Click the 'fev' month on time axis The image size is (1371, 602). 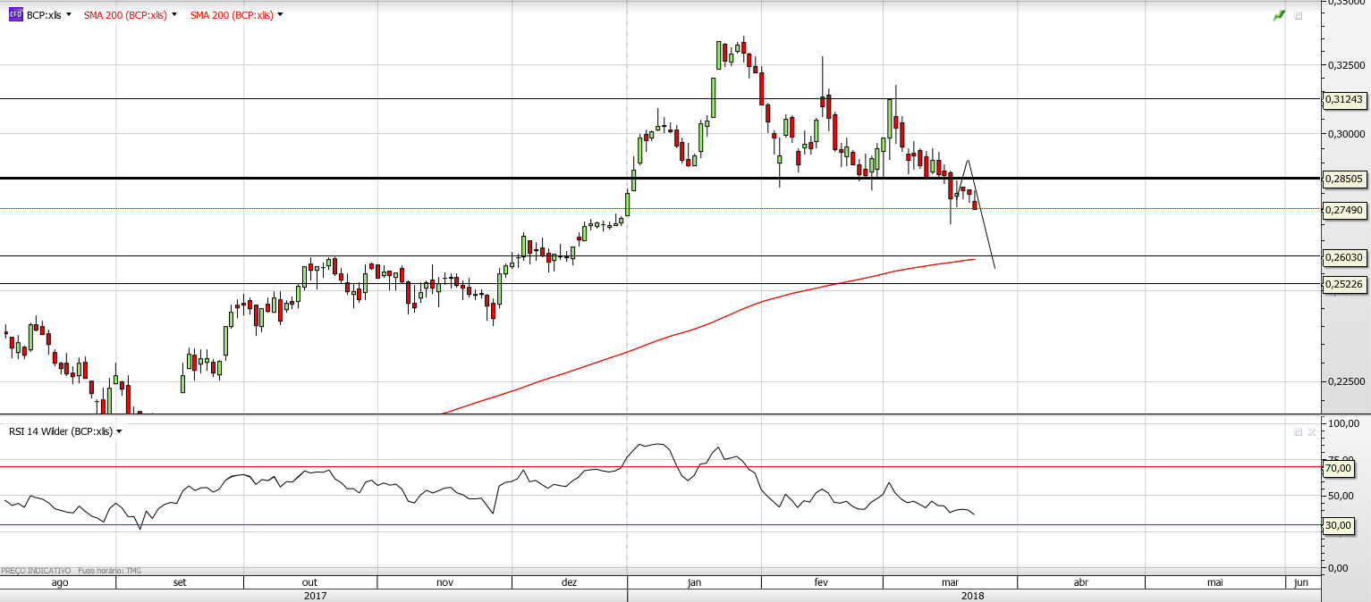[822, 582]
